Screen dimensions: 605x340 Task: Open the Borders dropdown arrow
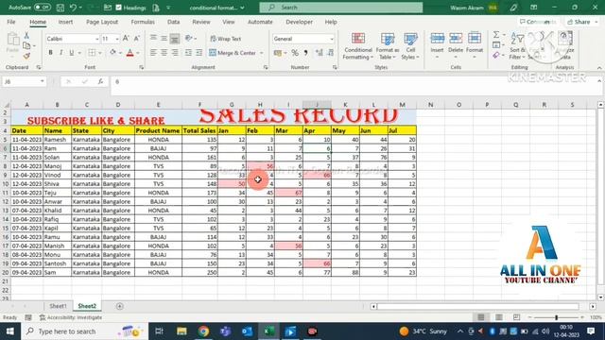coord(100,53)
